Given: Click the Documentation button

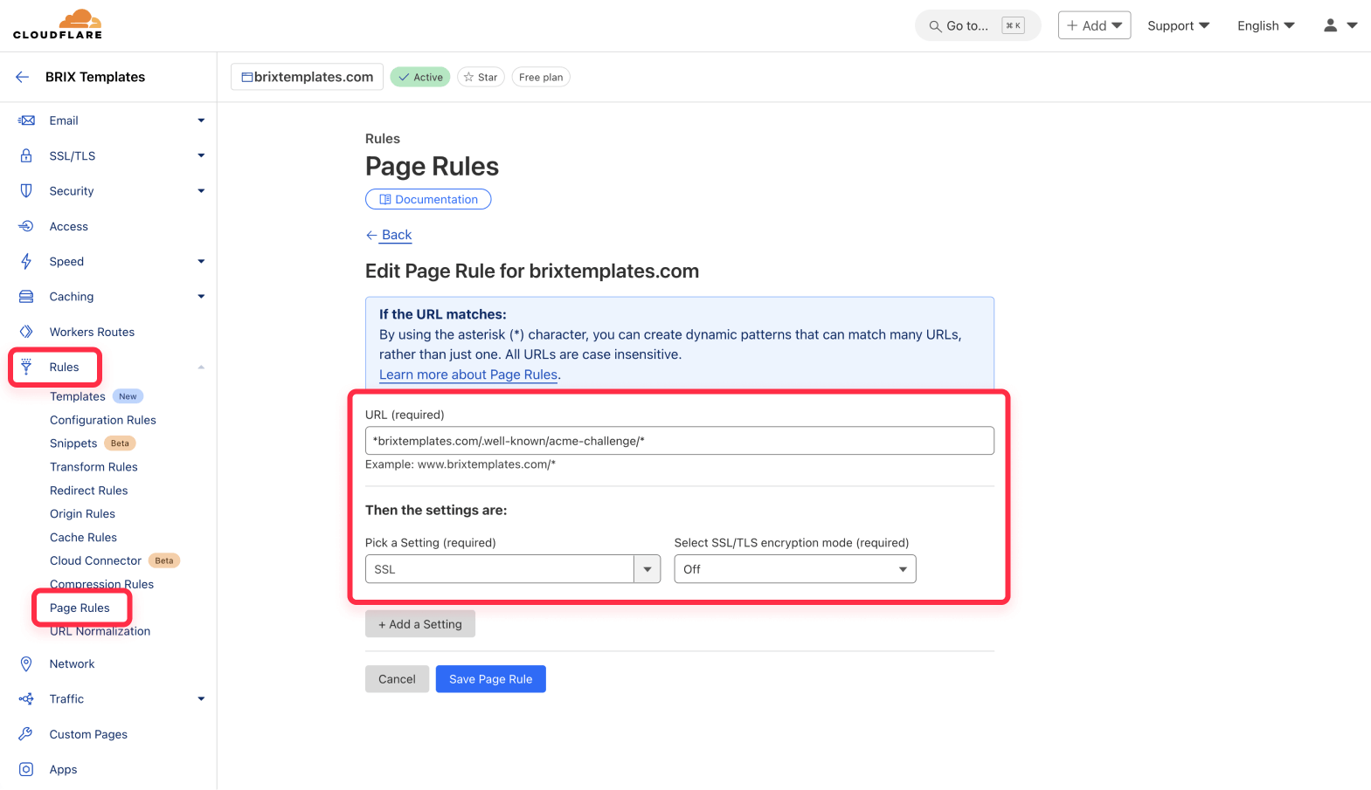Looking at the screenshot, I should point(428,199).
